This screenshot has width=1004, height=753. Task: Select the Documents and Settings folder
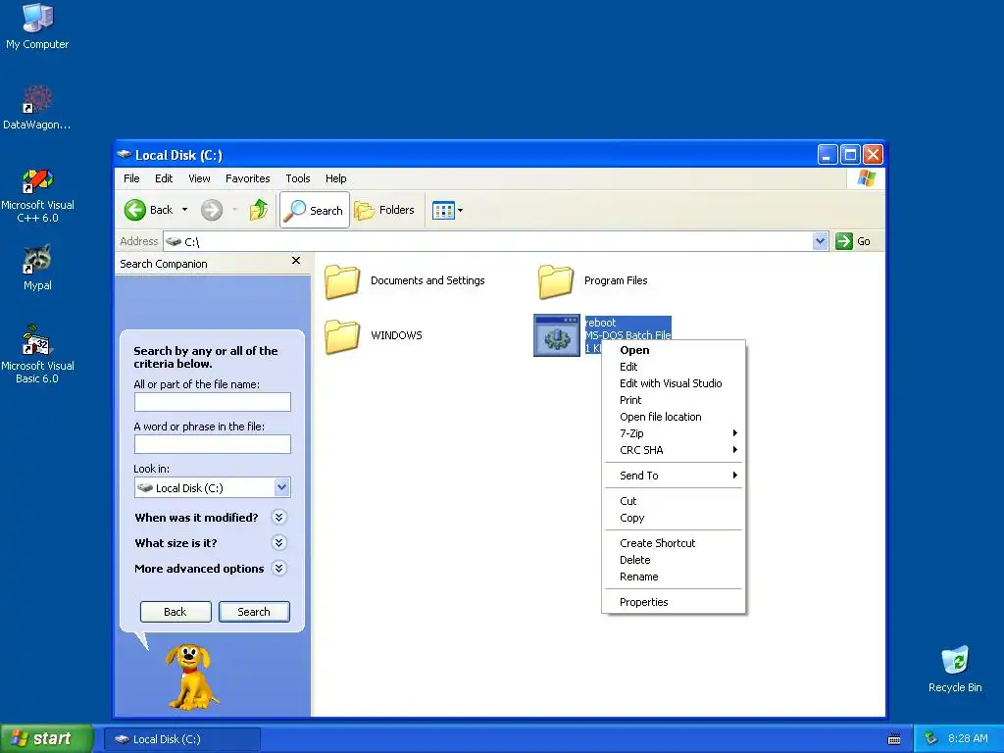click(405, 281)
